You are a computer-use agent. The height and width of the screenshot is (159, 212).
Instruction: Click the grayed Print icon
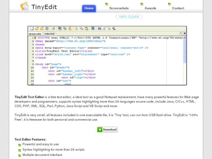point(53,29)
